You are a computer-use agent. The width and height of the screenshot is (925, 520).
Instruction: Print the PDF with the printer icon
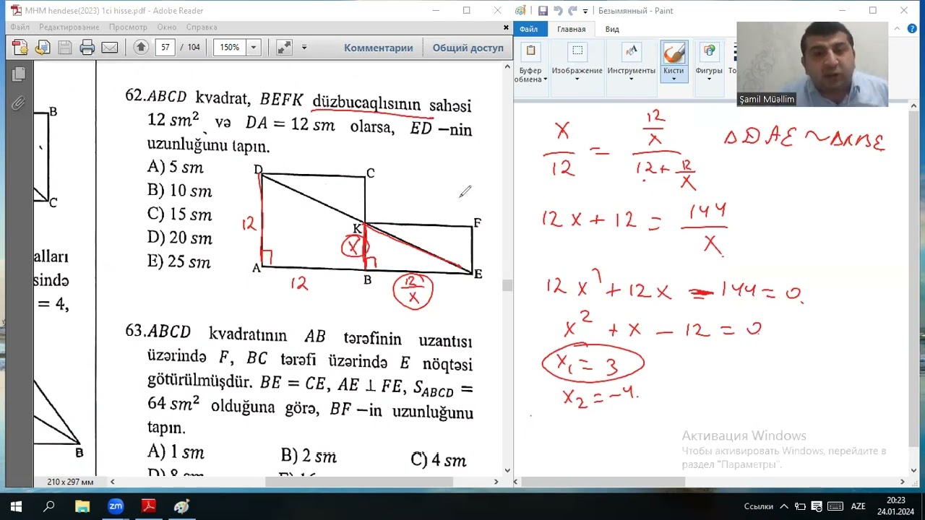(87, 48)
